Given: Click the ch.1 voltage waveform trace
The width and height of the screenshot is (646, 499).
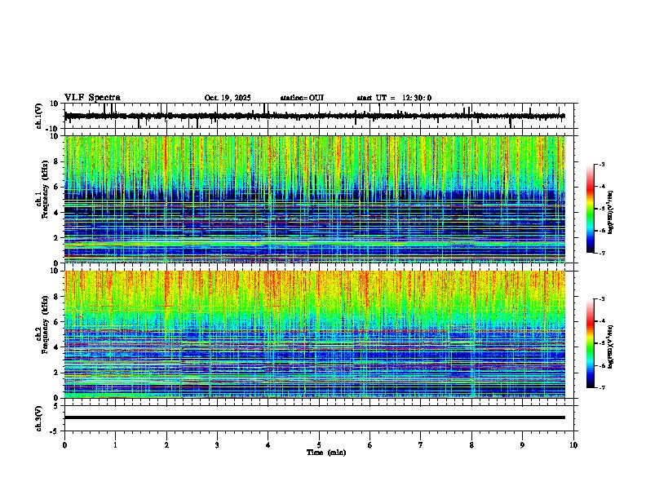Looking at the screenshot, I should (315, 116).
